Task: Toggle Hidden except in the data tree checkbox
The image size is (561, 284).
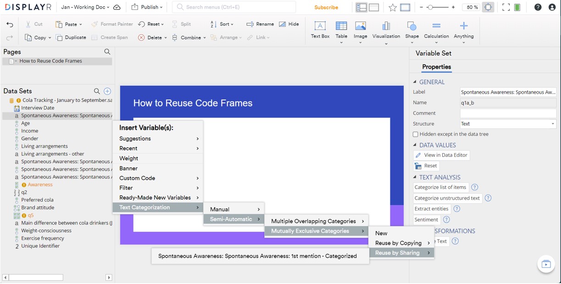Action: 416,134
